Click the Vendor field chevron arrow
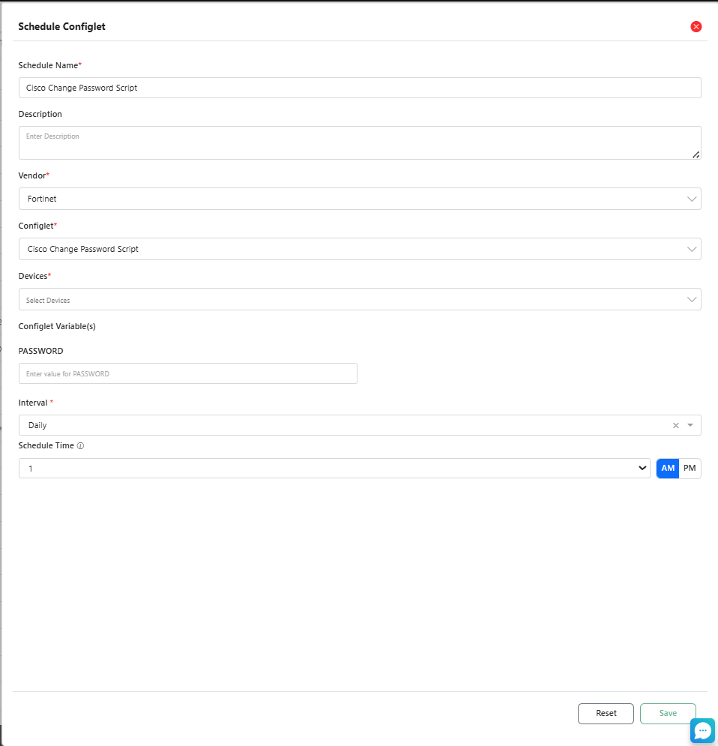This screenshot has height=746, width=718. [691, 199]
